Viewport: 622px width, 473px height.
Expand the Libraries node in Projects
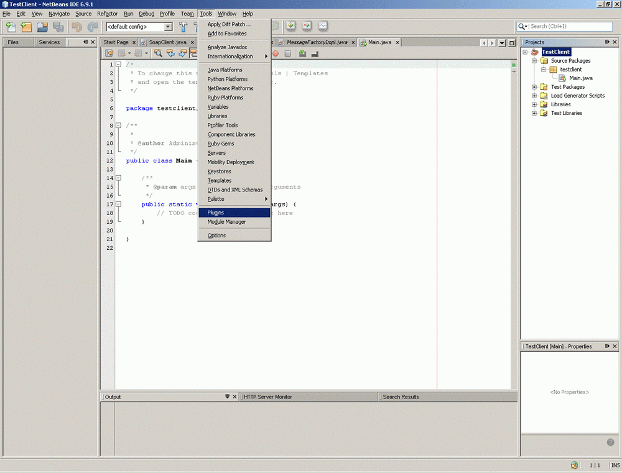(534, 104)
